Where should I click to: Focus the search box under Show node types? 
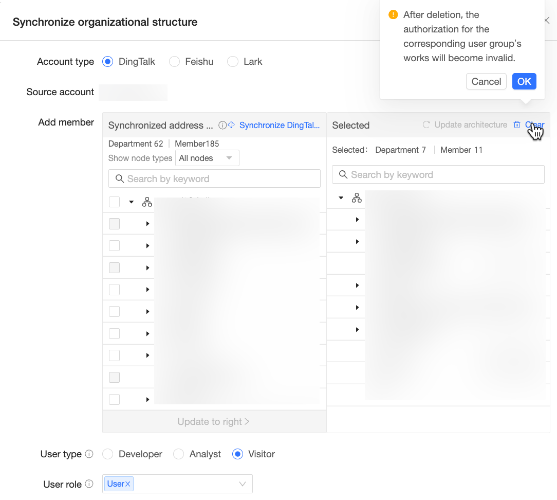[x=215, y=178]
